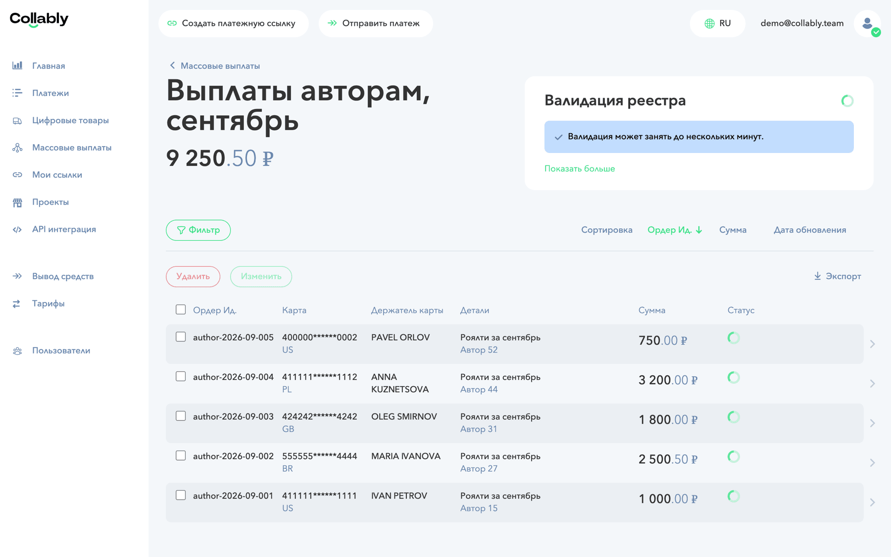Viewport: 891px width, 557px height.
Task: Click the Проекты storefront icon
Action: 17,202
